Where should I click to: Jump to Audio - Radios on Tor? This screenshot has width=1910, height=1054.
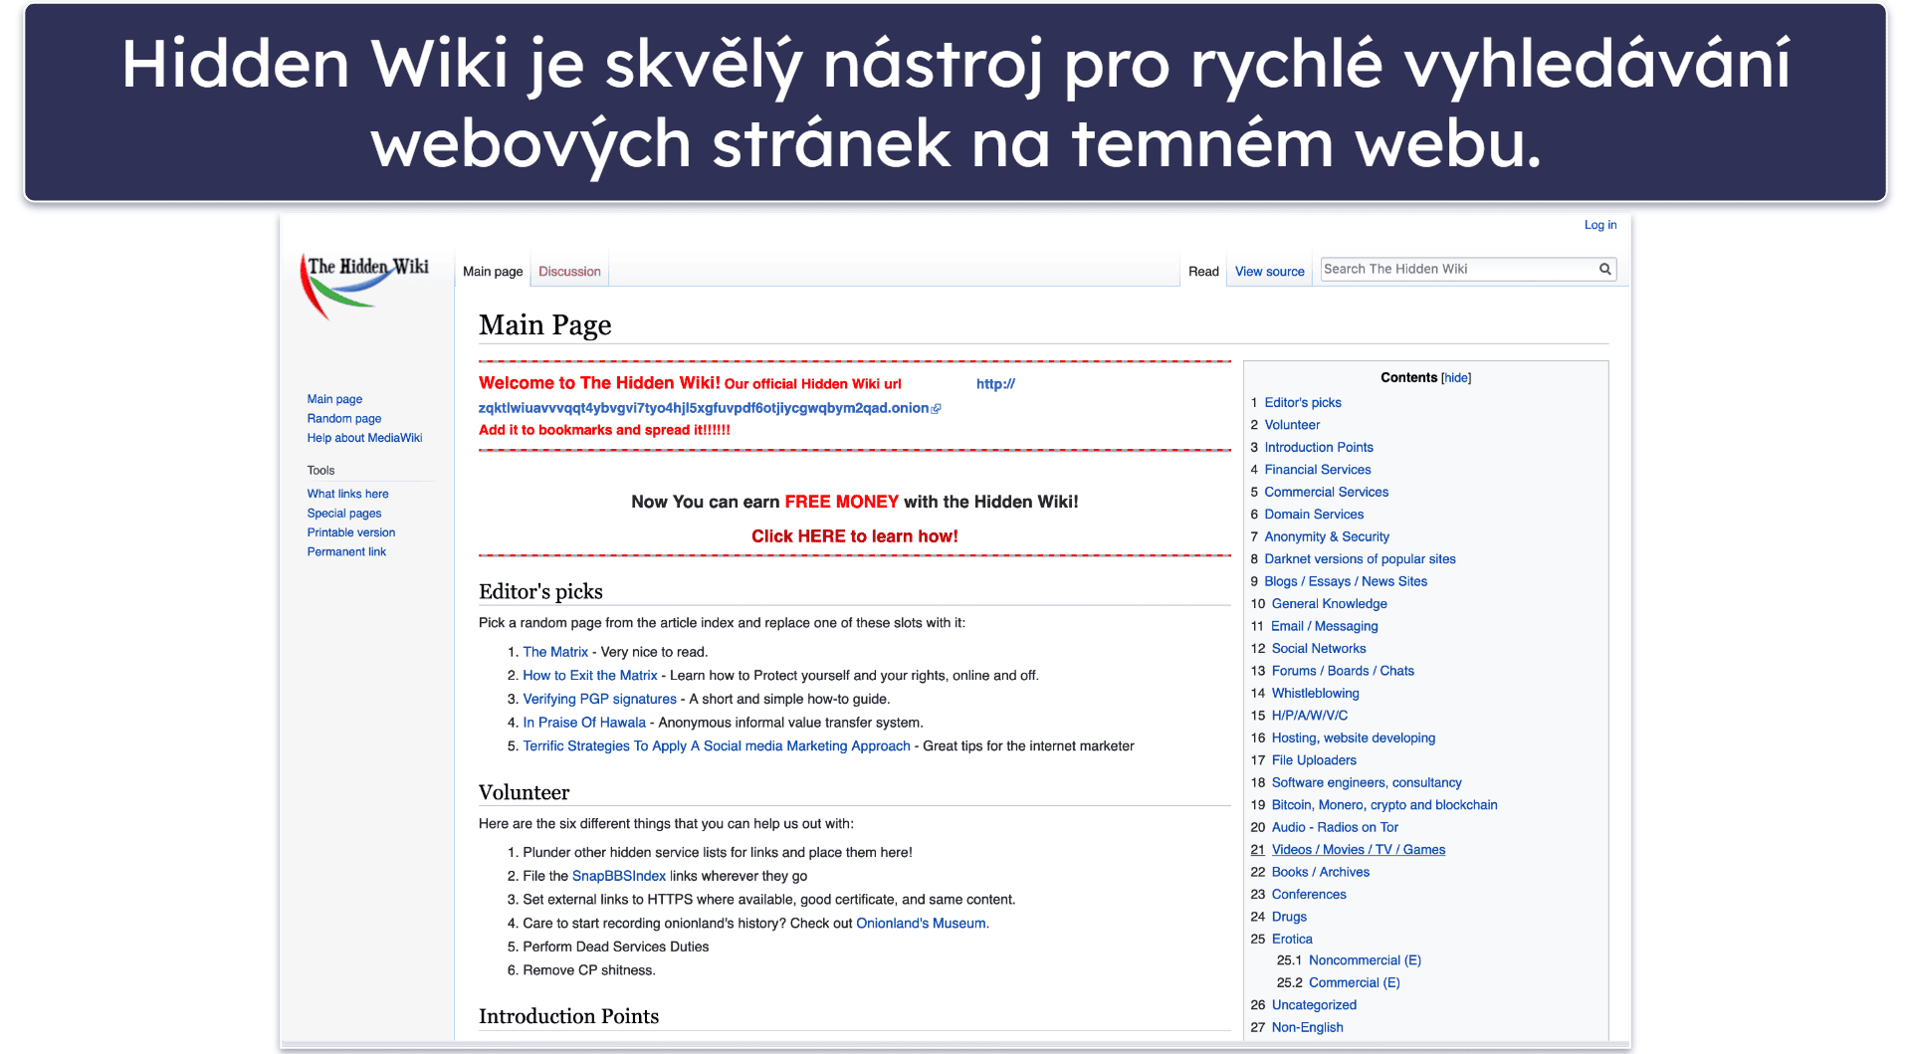click(x=1335, y=828)
